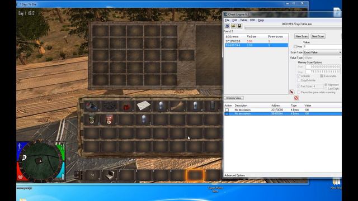Screen dimensions: 358x201
Task: Select the green can in inventory
Action: 92,119
